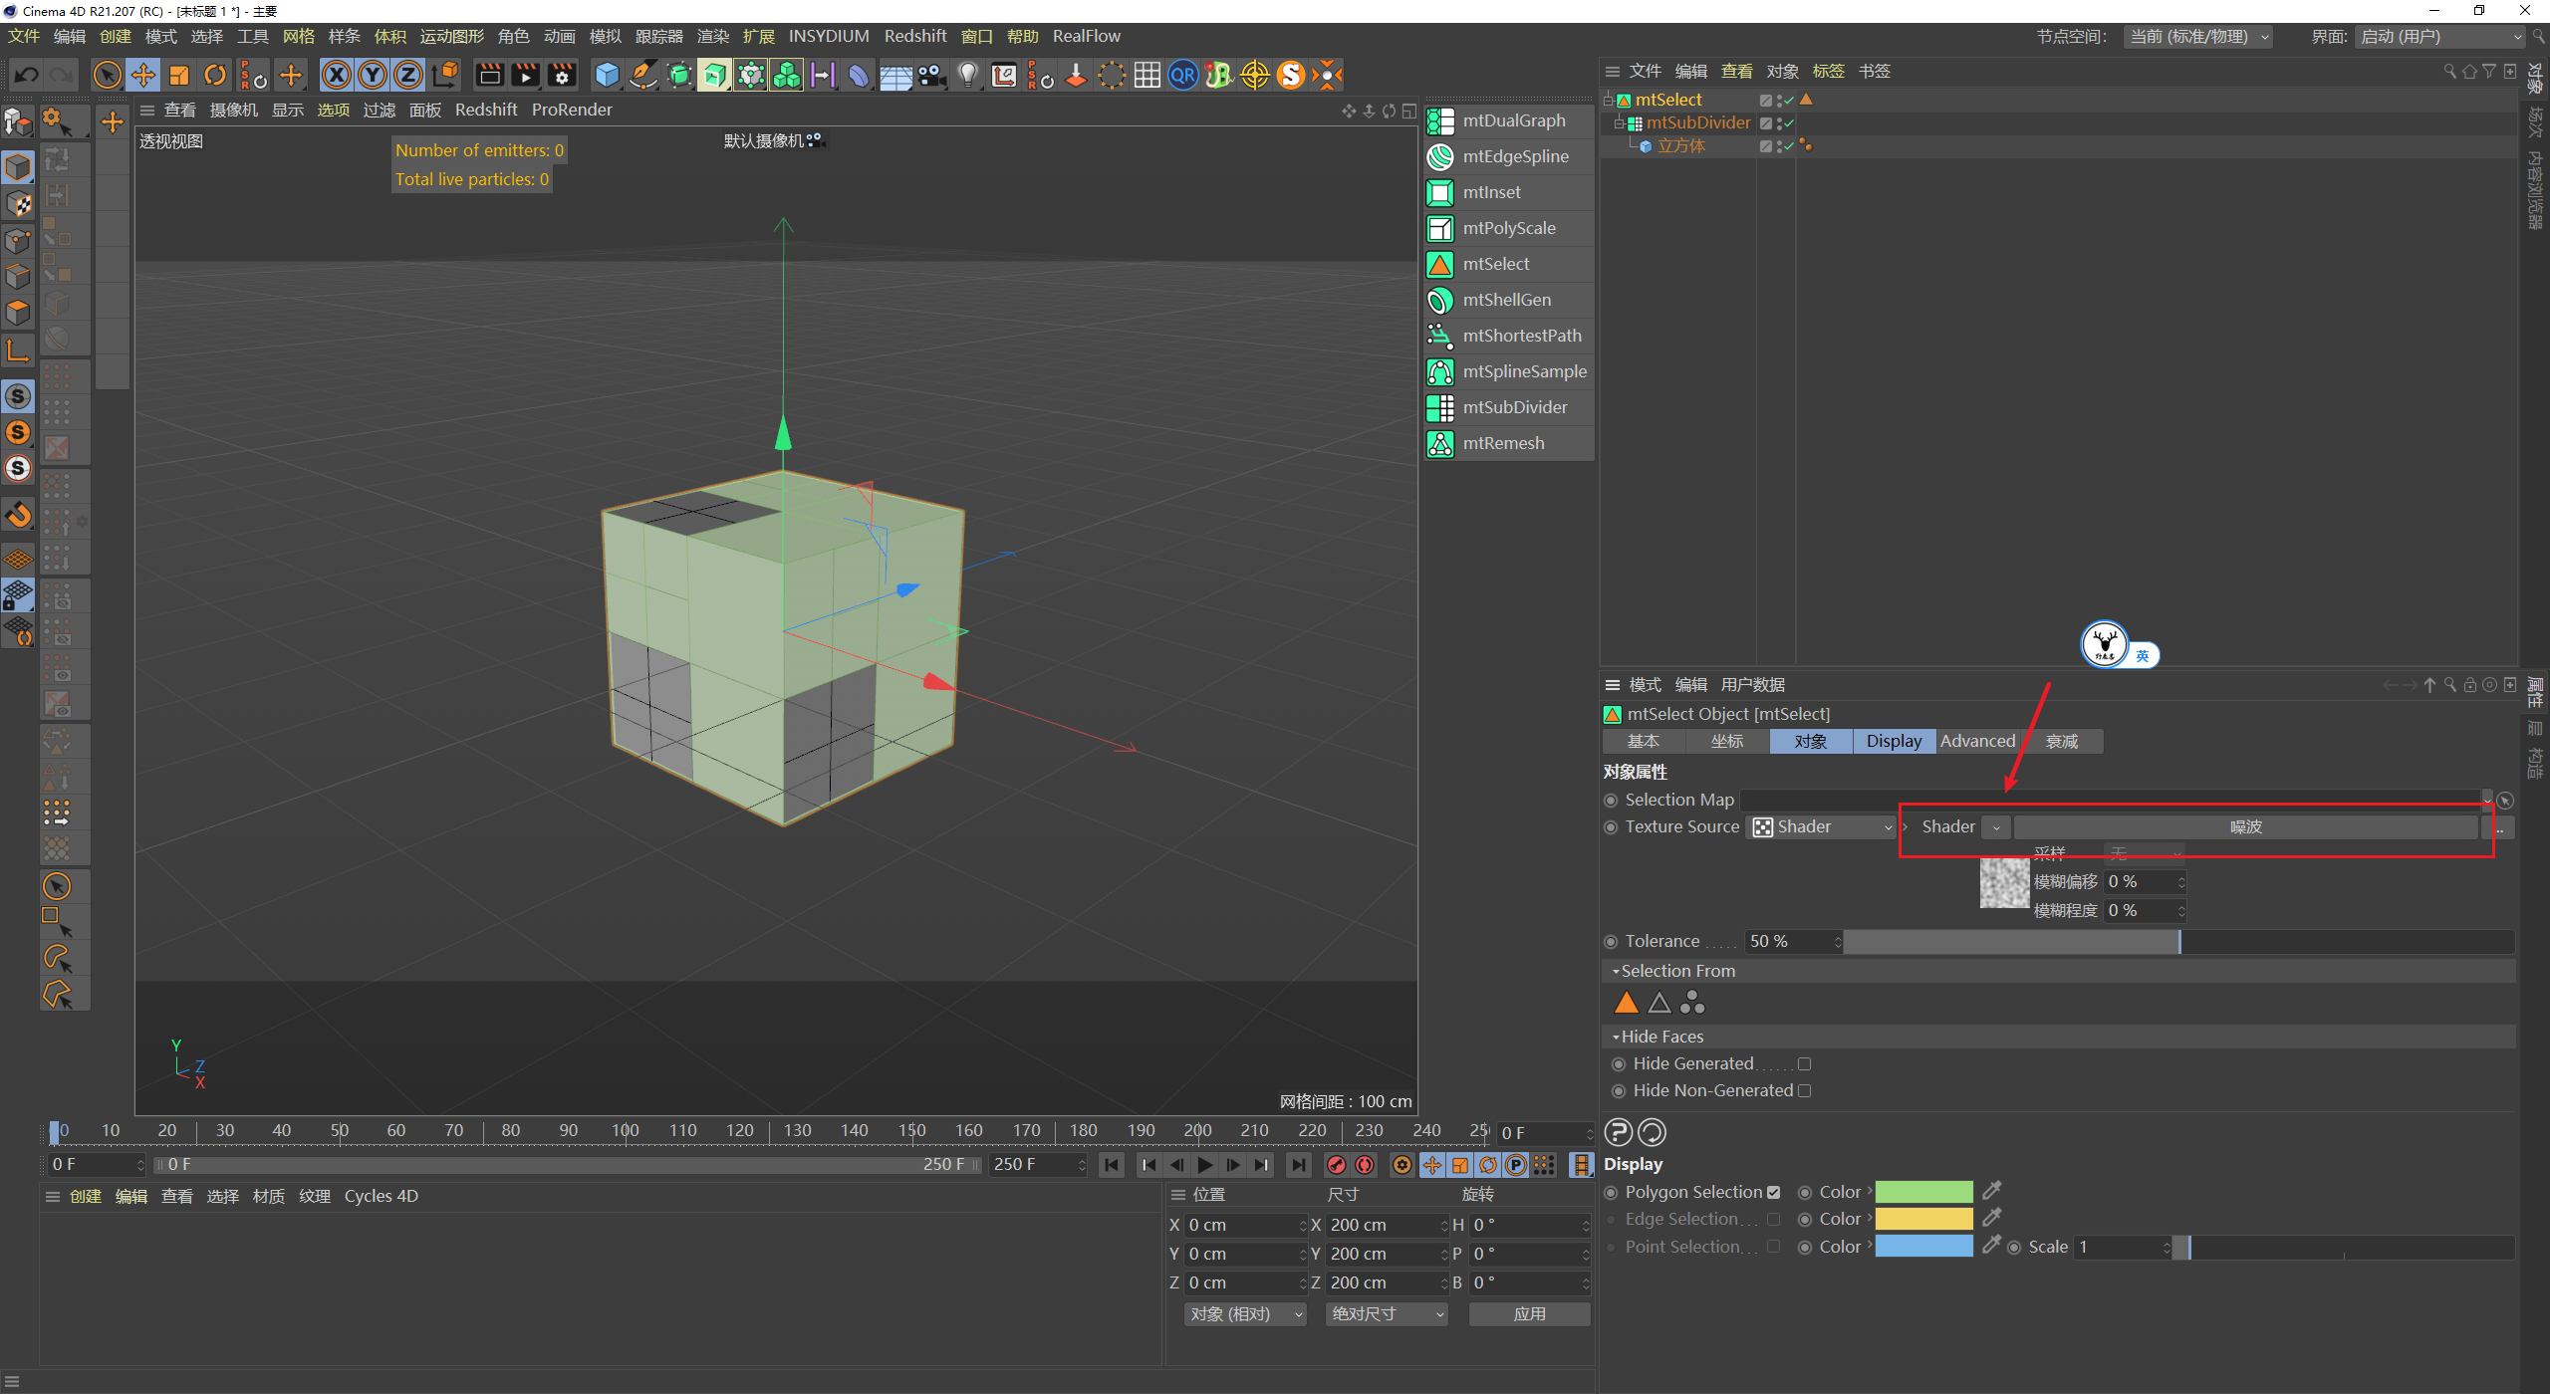Click the Undo arrow in top toolbar
Screen dimensions: 2550x1394
pos(27,75)
